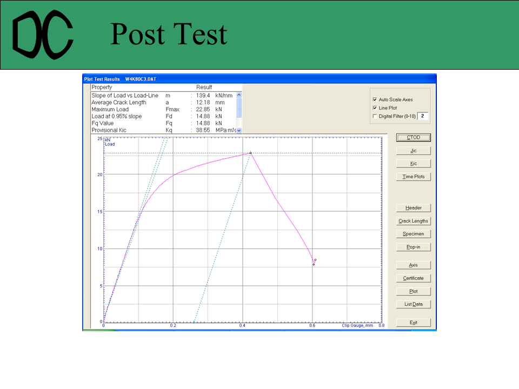
Task: Open the Crack Lengths dialog
Action: pyautogui.click(x=413, y=221)
